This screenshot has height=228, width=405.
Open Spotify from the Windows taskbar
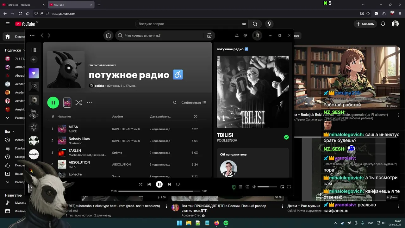pyautogui.click(x=226, y=223)
